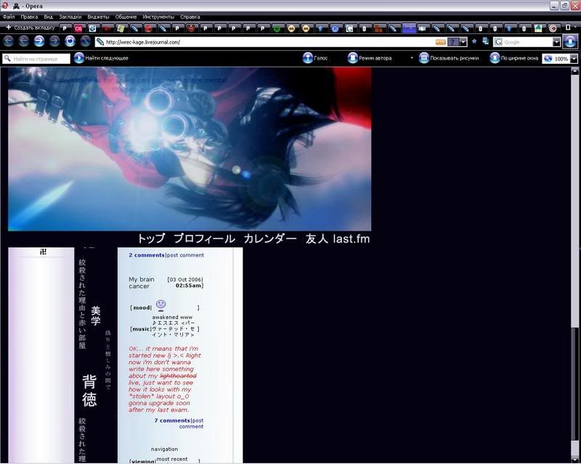Click the カレンダー navigation link
This screenshot has width=581, height=464.
[270, 239]
